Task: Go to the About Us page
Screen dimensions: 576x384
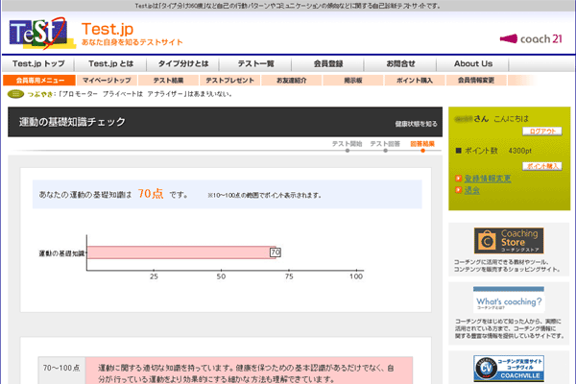Action: coord(473,63)
